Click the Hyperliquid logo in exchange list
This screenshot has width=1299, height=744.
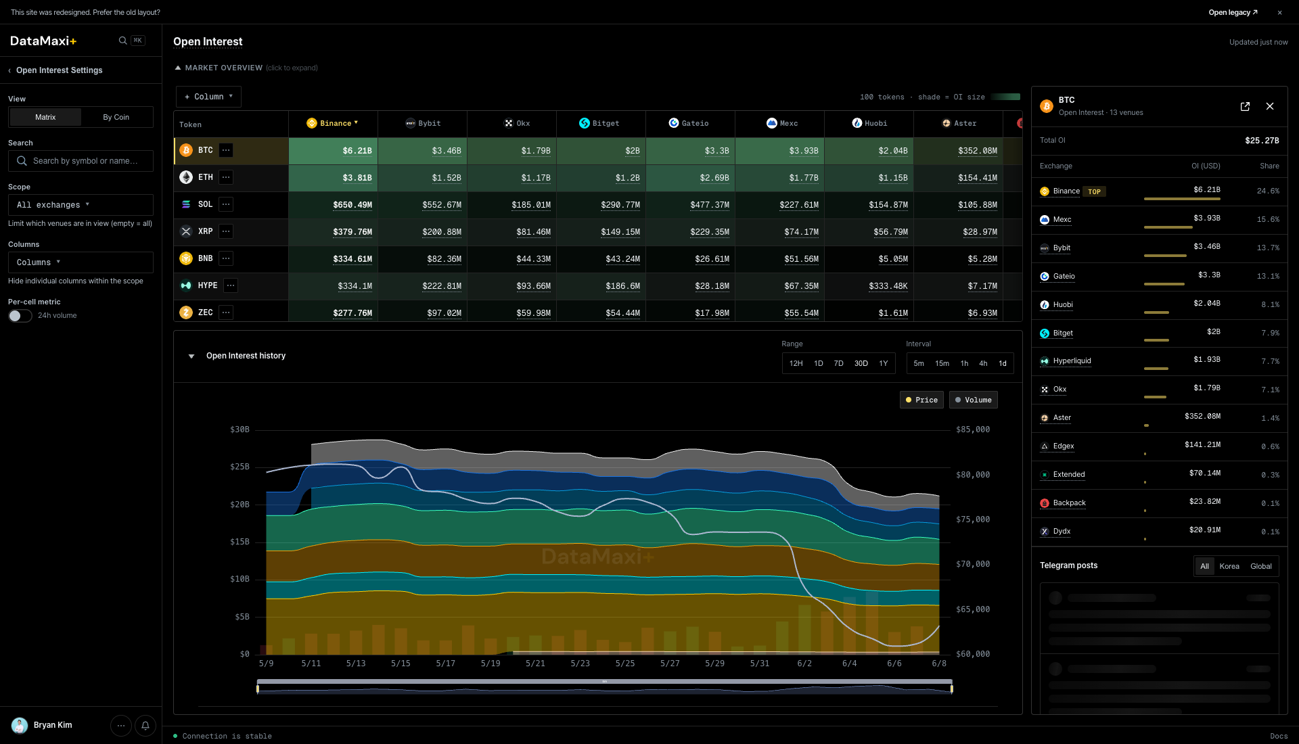pyautogui.click(x=1045, y=361)
